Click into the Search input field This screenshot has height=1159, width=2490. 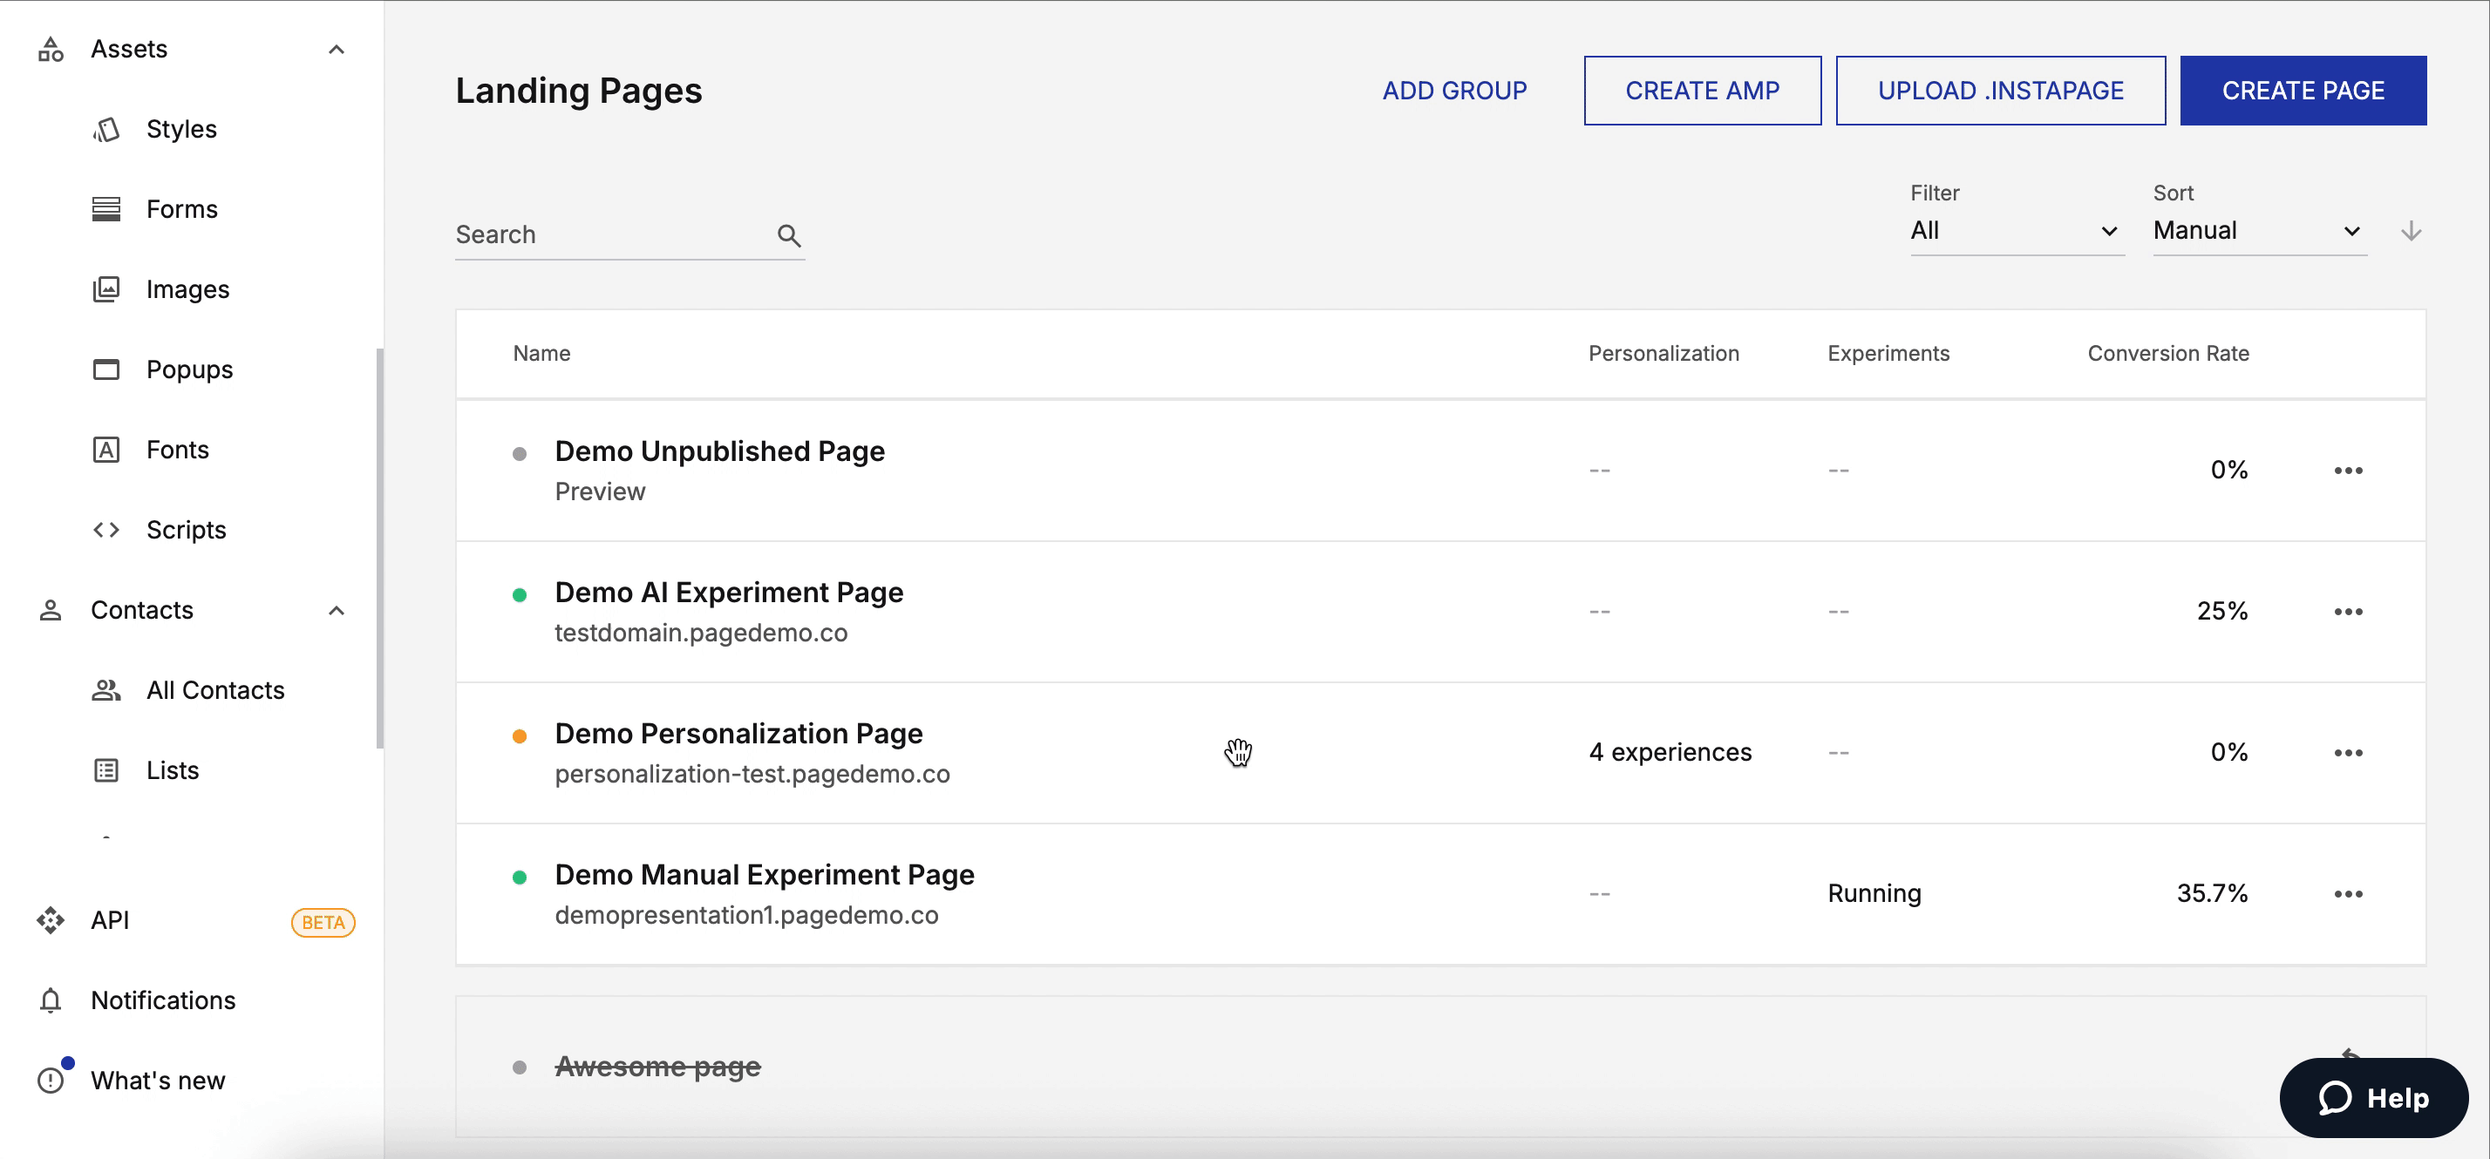point(609,234)
